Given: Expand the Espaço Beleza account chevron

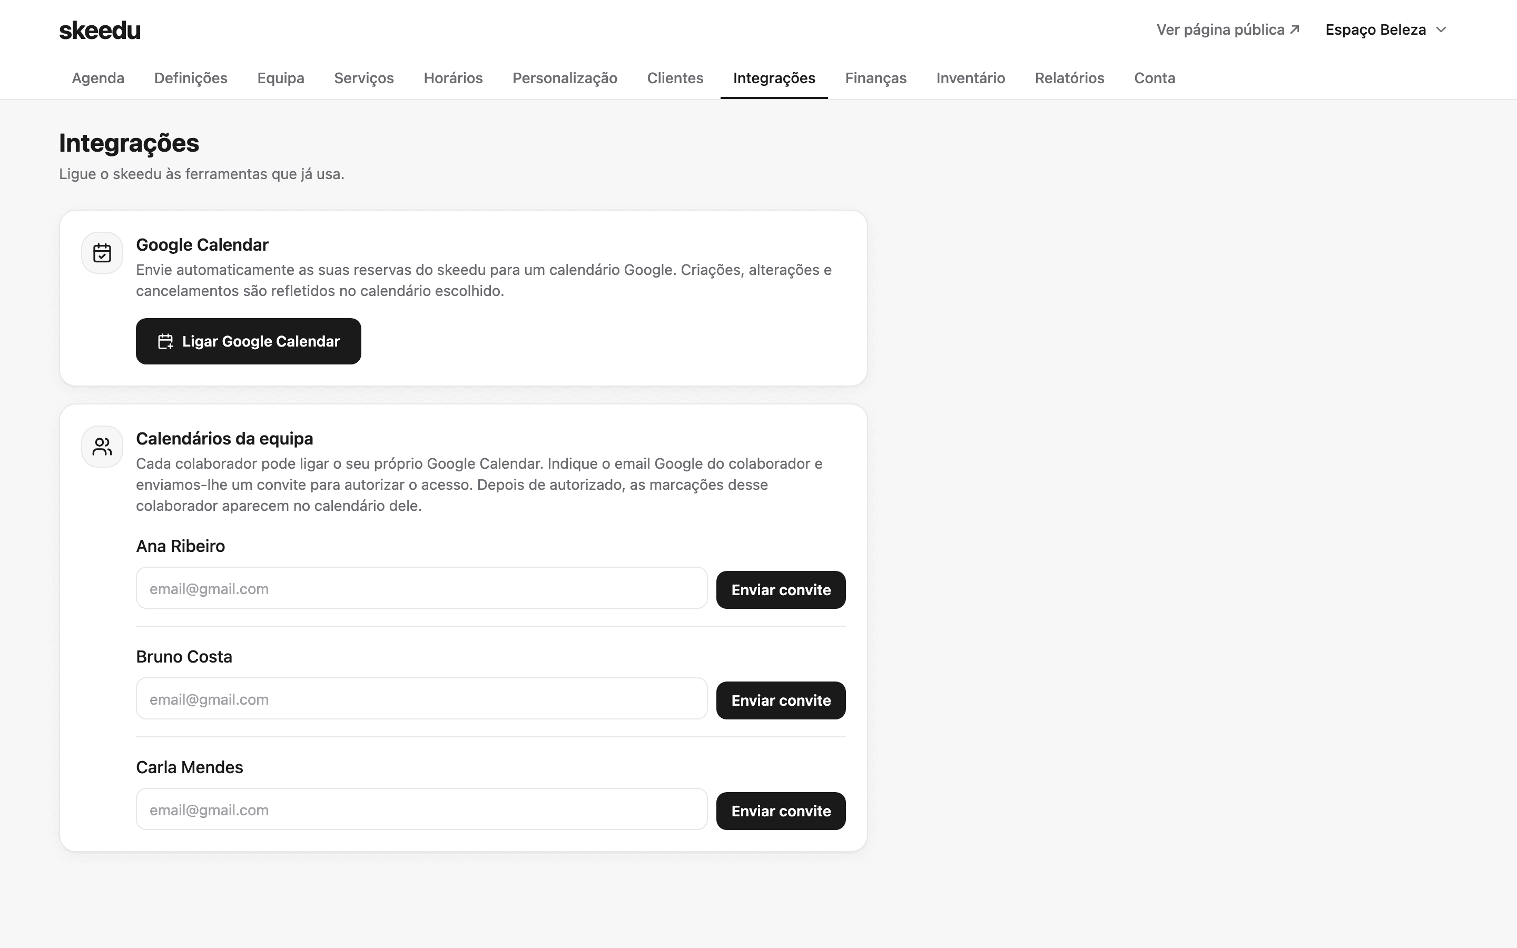Looking at the screenshot, I should point(1441,29).
